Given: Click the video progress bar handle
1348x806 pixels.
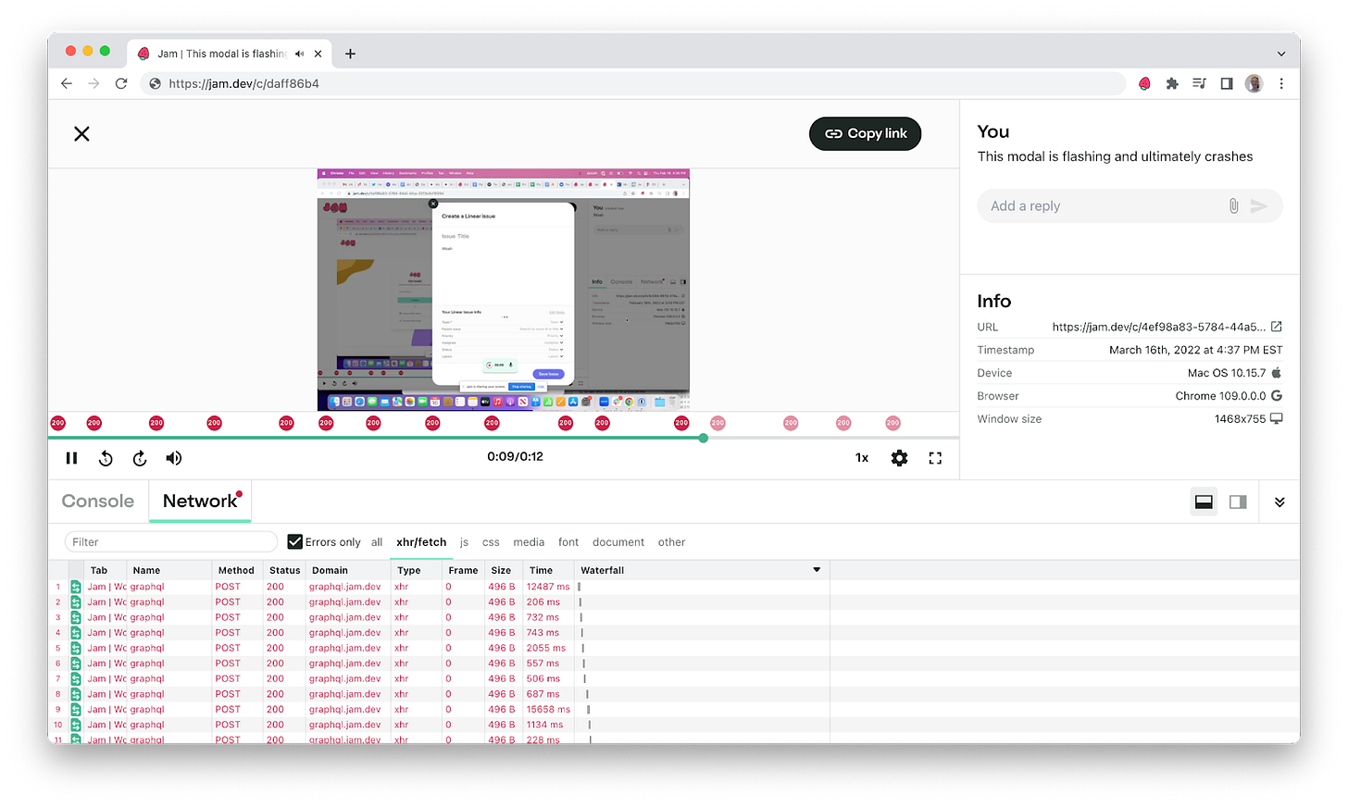Looking at the screenshot, I should point(704,438).
